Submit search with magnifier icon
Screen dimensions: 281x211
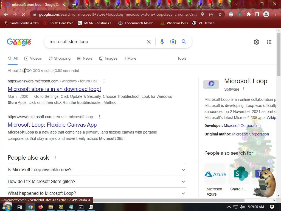point(184,42)
